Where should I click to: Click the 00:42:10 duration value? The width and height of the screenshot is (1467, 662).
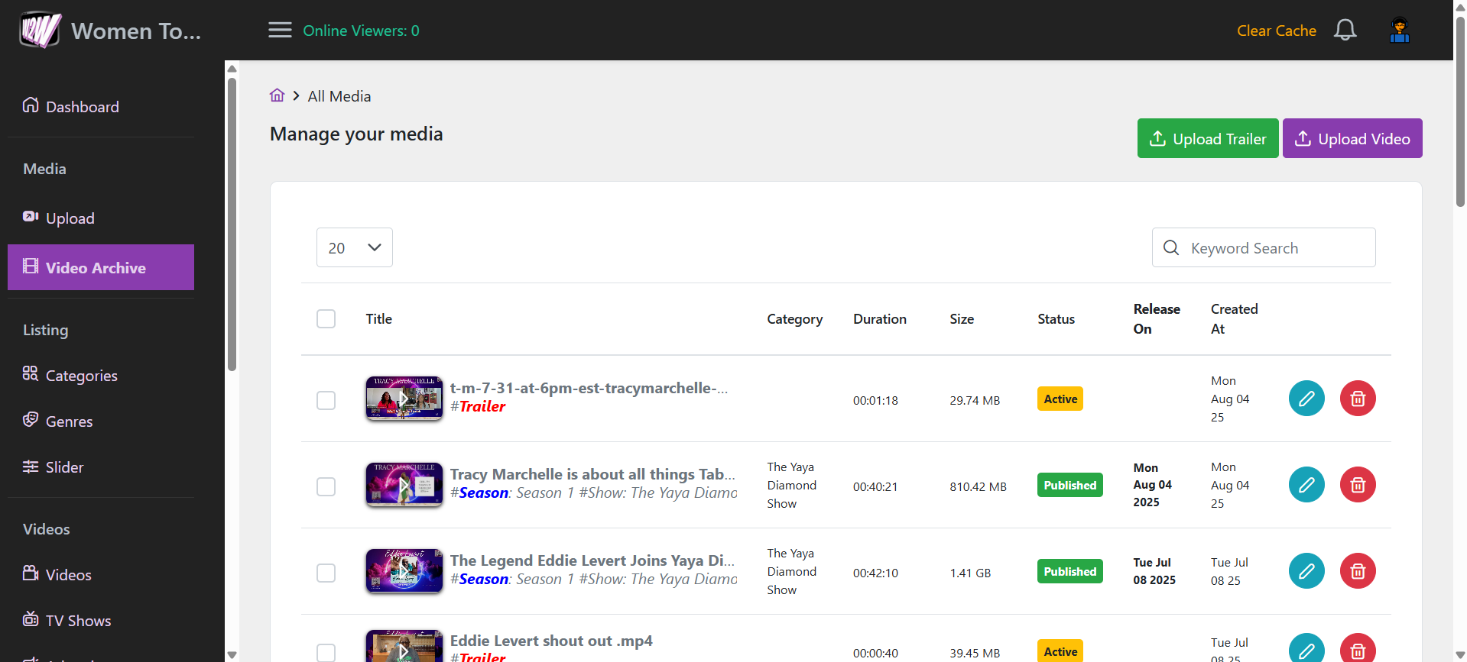[875, 573]
